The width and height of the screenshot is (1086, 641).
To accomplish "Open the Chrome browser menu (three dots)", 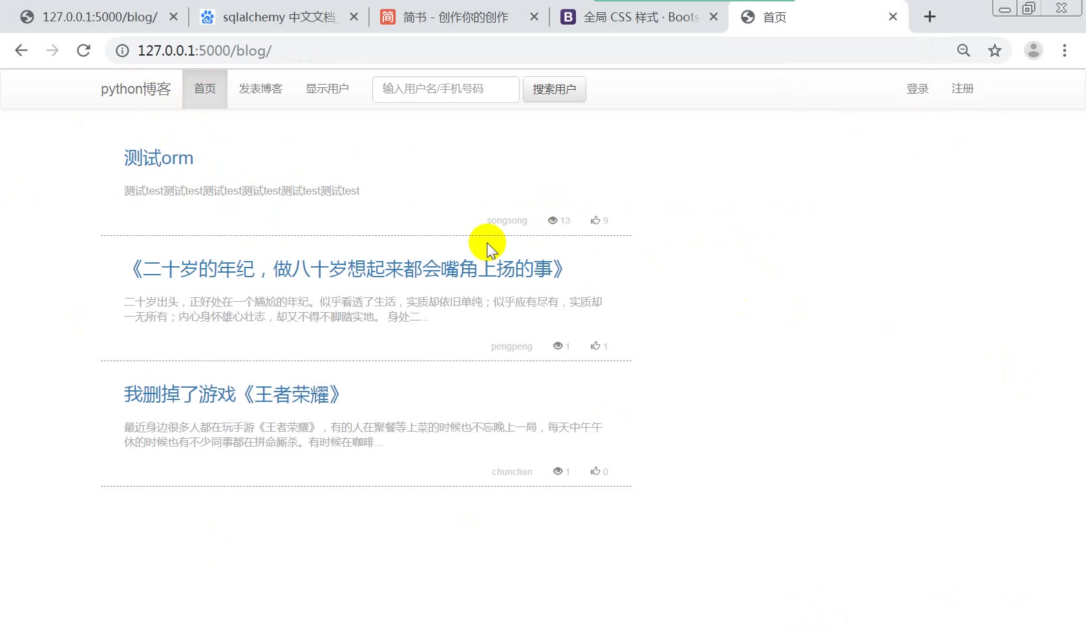I will coord(1064,50).
